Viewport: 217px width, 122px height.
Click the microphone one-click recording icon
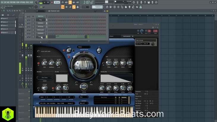[x=141, y=2]
